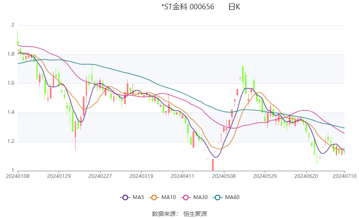Select the 20240129 x-axis date label

[x=59, y=176]
